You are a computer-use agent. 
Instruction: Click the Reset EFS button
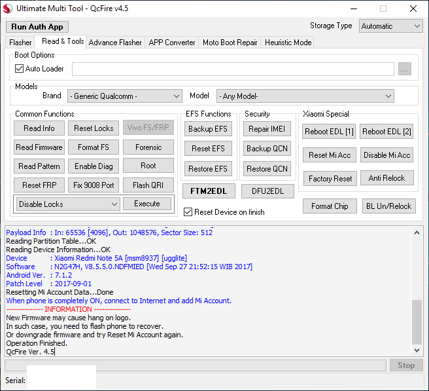[x=208, y=149]
